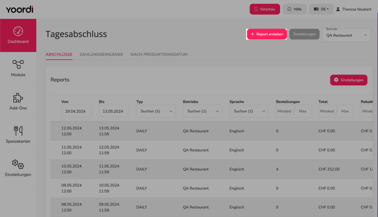This screenshot has height=217, width=378.
Task: Click Typ column header
Action: 139,102
